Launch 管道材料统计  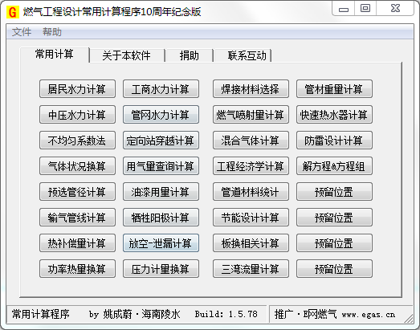(251, 192)
